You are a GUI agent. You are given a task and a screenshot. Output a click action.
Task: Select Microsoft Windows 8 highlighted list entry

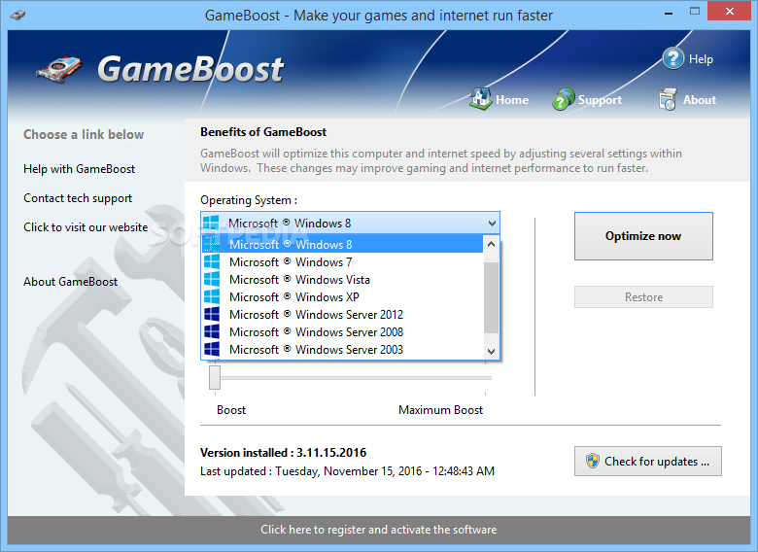pos(342,244)
